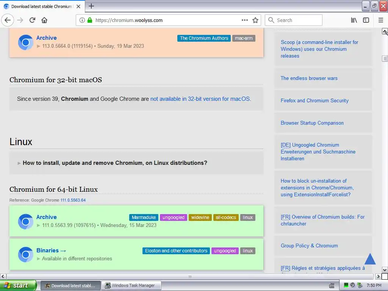Open not available in 32-bit macOS link
Screen dimensions: 388x291
200,99
